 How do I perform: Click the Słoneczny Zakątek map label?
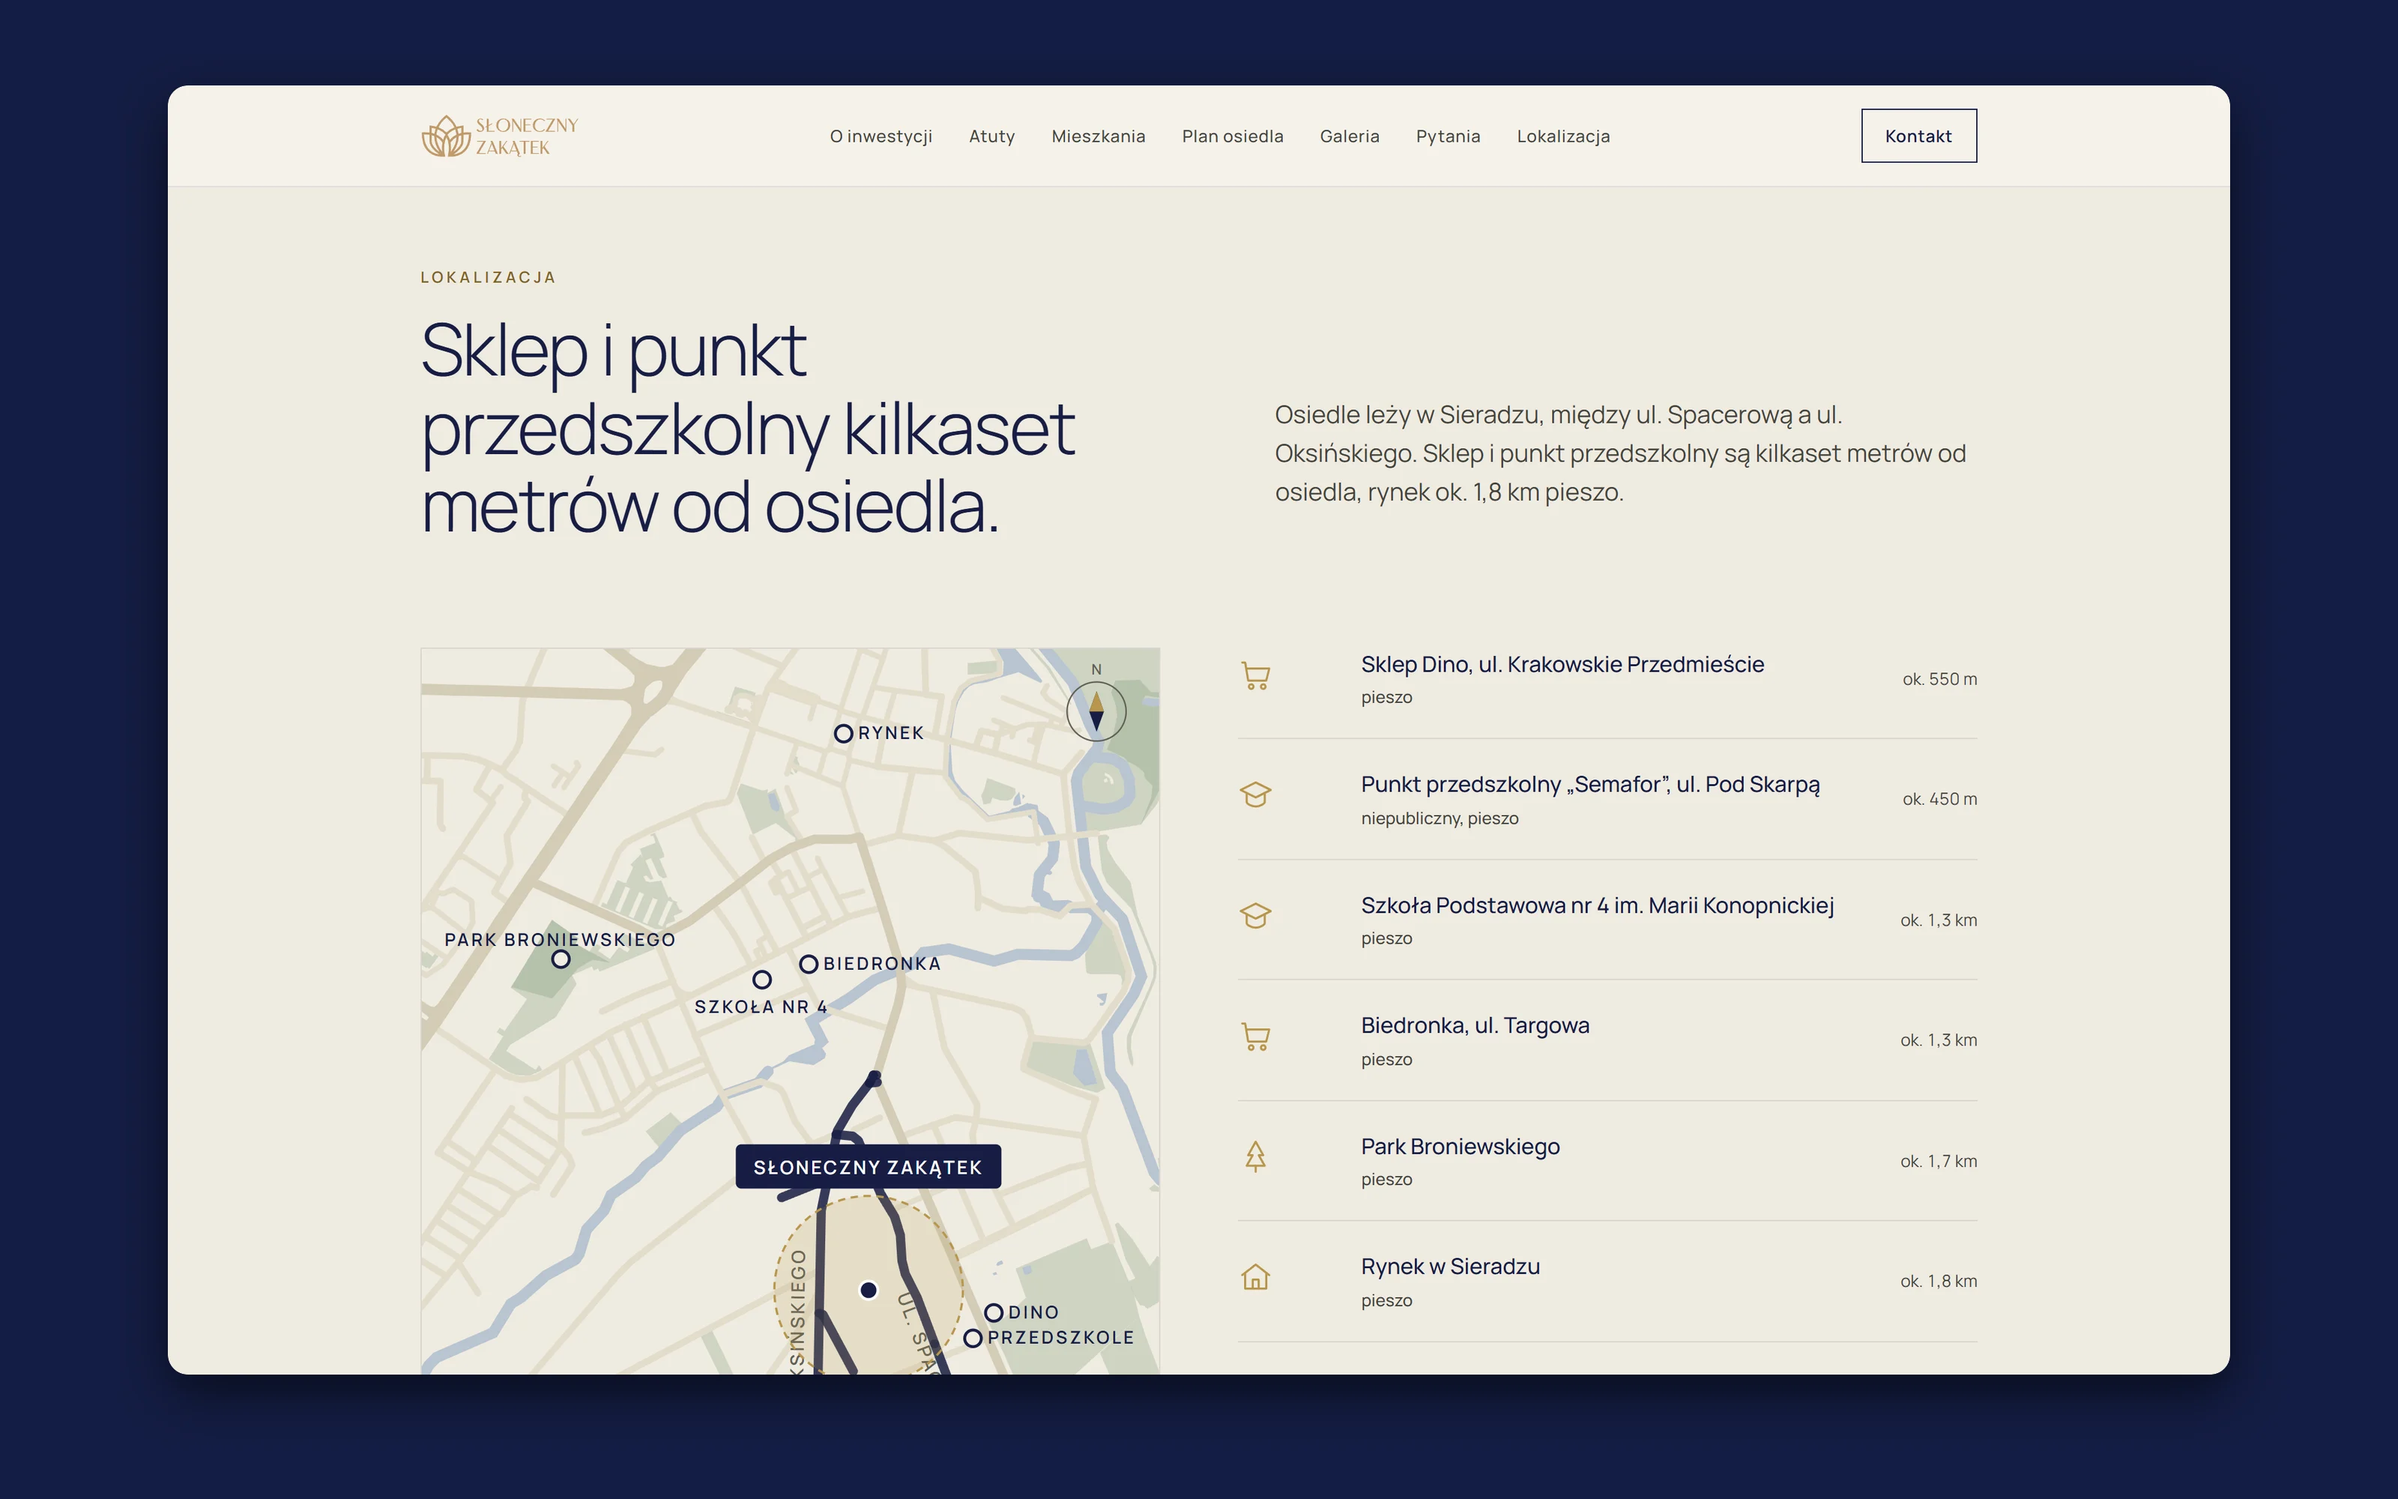pyautogui.click(x=868, y=1167)
